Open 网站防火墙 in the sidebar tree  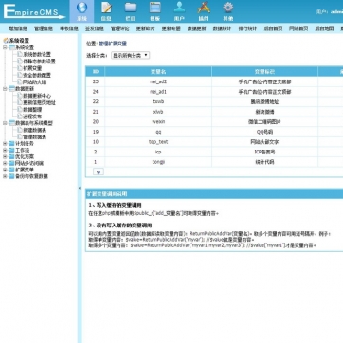tap(35, 81)
